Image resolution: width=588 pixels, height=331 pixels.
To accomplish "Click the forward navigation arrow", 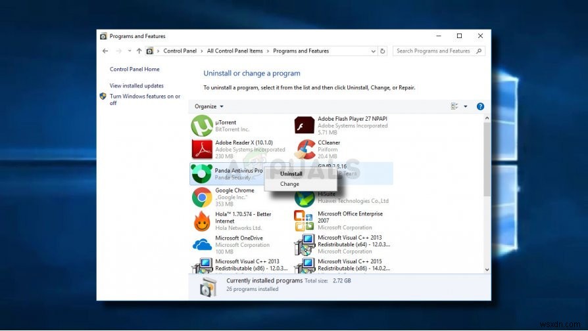I will pyautogui.click(x=118, y=51).
